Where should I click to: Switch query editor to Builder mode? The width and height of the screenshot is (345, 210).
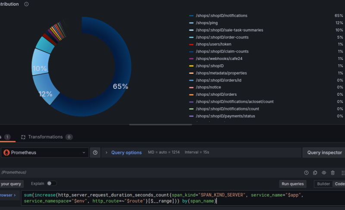point(323,184)
